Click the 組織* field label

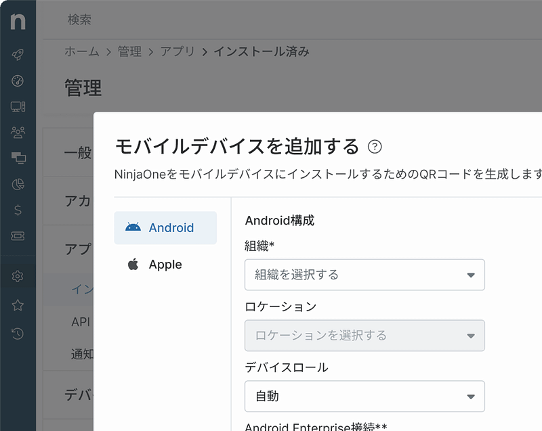(259, 246)
